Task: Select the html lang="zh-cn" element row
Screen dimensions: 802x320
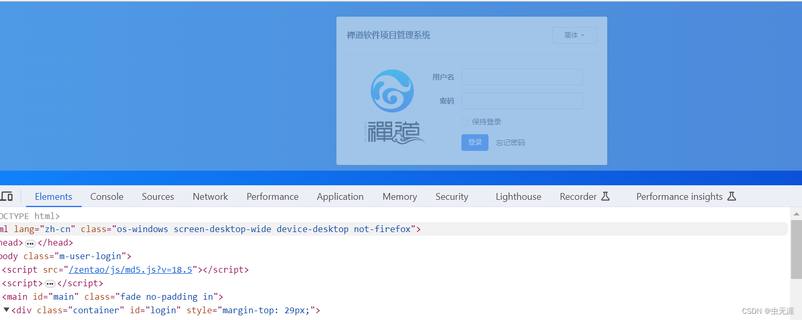Action: click(394, 229)
